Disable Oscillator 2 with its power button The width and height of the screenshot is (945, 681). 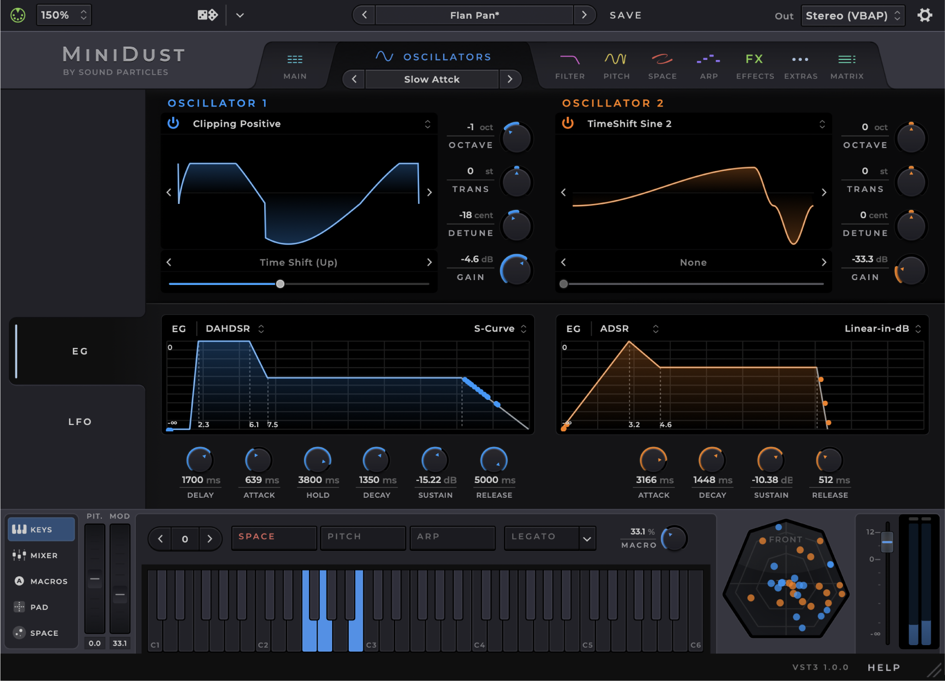568,123
